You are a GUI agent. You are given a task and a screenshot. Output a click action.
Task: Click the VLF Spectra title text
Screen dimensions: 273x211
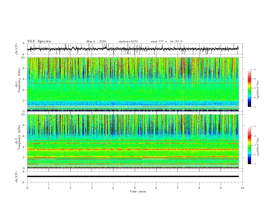pos(39,41)
